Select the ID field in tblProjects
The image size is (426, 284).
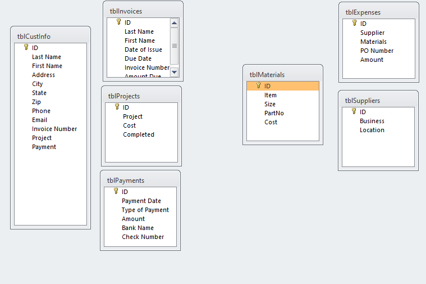(x=141, y=107)
